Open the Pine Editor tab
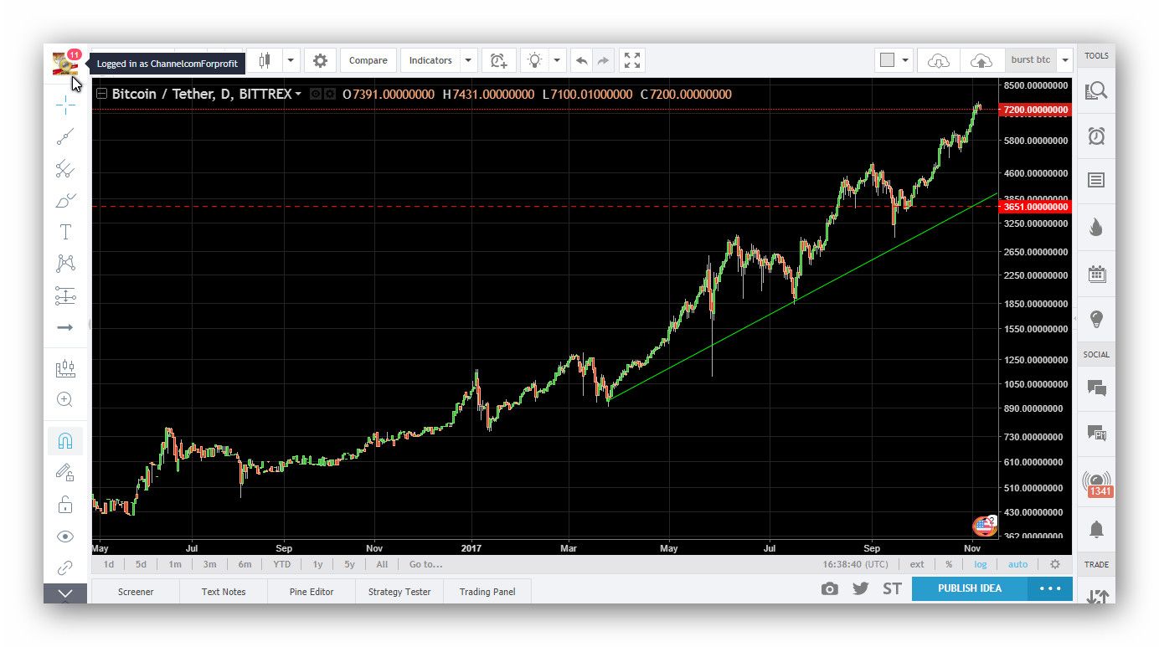 pyautogui.click(x=312, y=591)
